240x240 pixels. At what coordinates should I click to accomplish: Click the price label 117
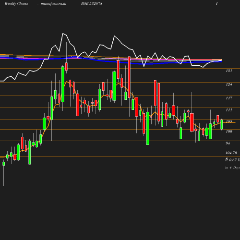click(229, 98)
